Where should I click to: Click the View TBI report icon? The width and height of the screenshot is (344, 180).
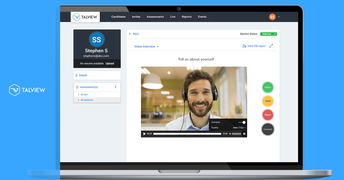point(244,46)
